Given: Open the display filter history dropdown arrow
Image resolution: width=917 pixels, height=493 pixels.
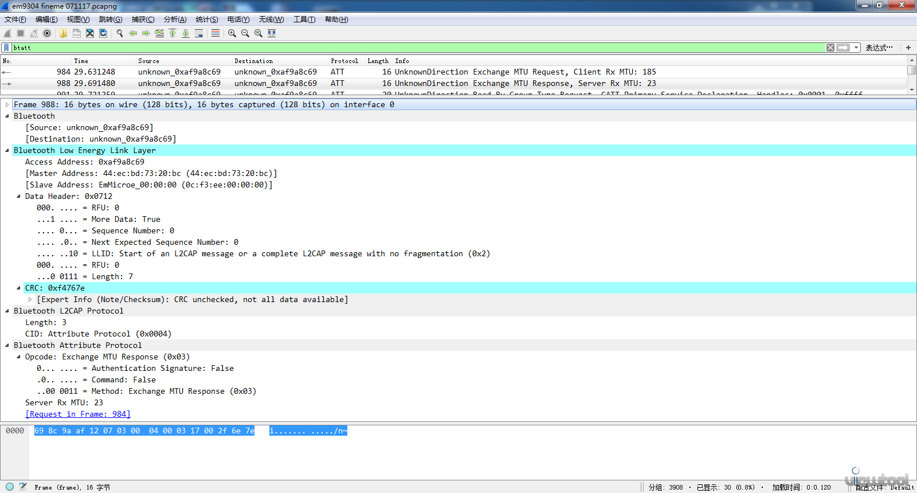Looking at the screenshot, I should click(x=856, y=48).
